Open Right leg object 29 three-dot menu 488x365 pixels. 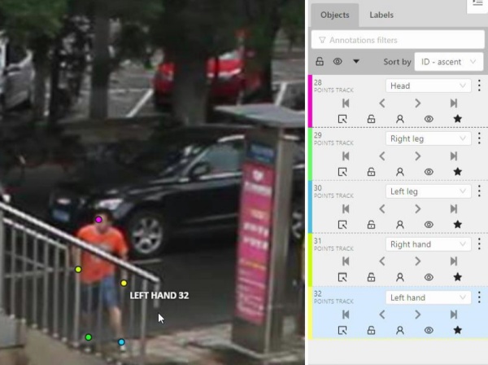coord(479,139)
